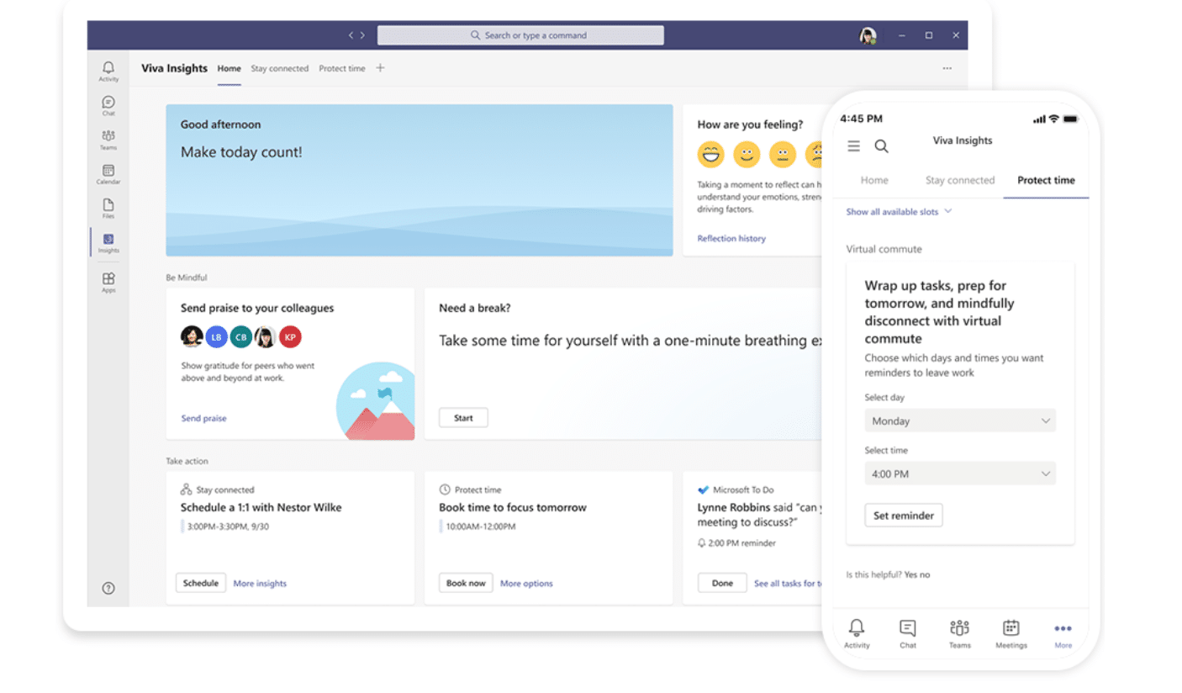Click the Good afternoon banner card

click(420, 180)
